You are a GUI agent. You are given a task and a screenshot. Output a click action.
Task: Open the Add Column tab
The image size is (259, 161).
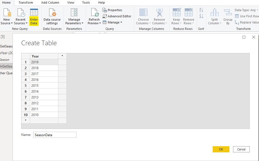click(50, 3)
